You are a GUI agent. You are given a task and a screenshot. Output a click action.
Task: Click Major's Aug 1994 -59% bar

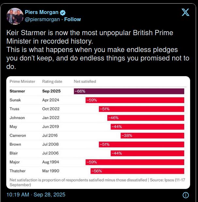pyautogui.click(x=135, y=162)
